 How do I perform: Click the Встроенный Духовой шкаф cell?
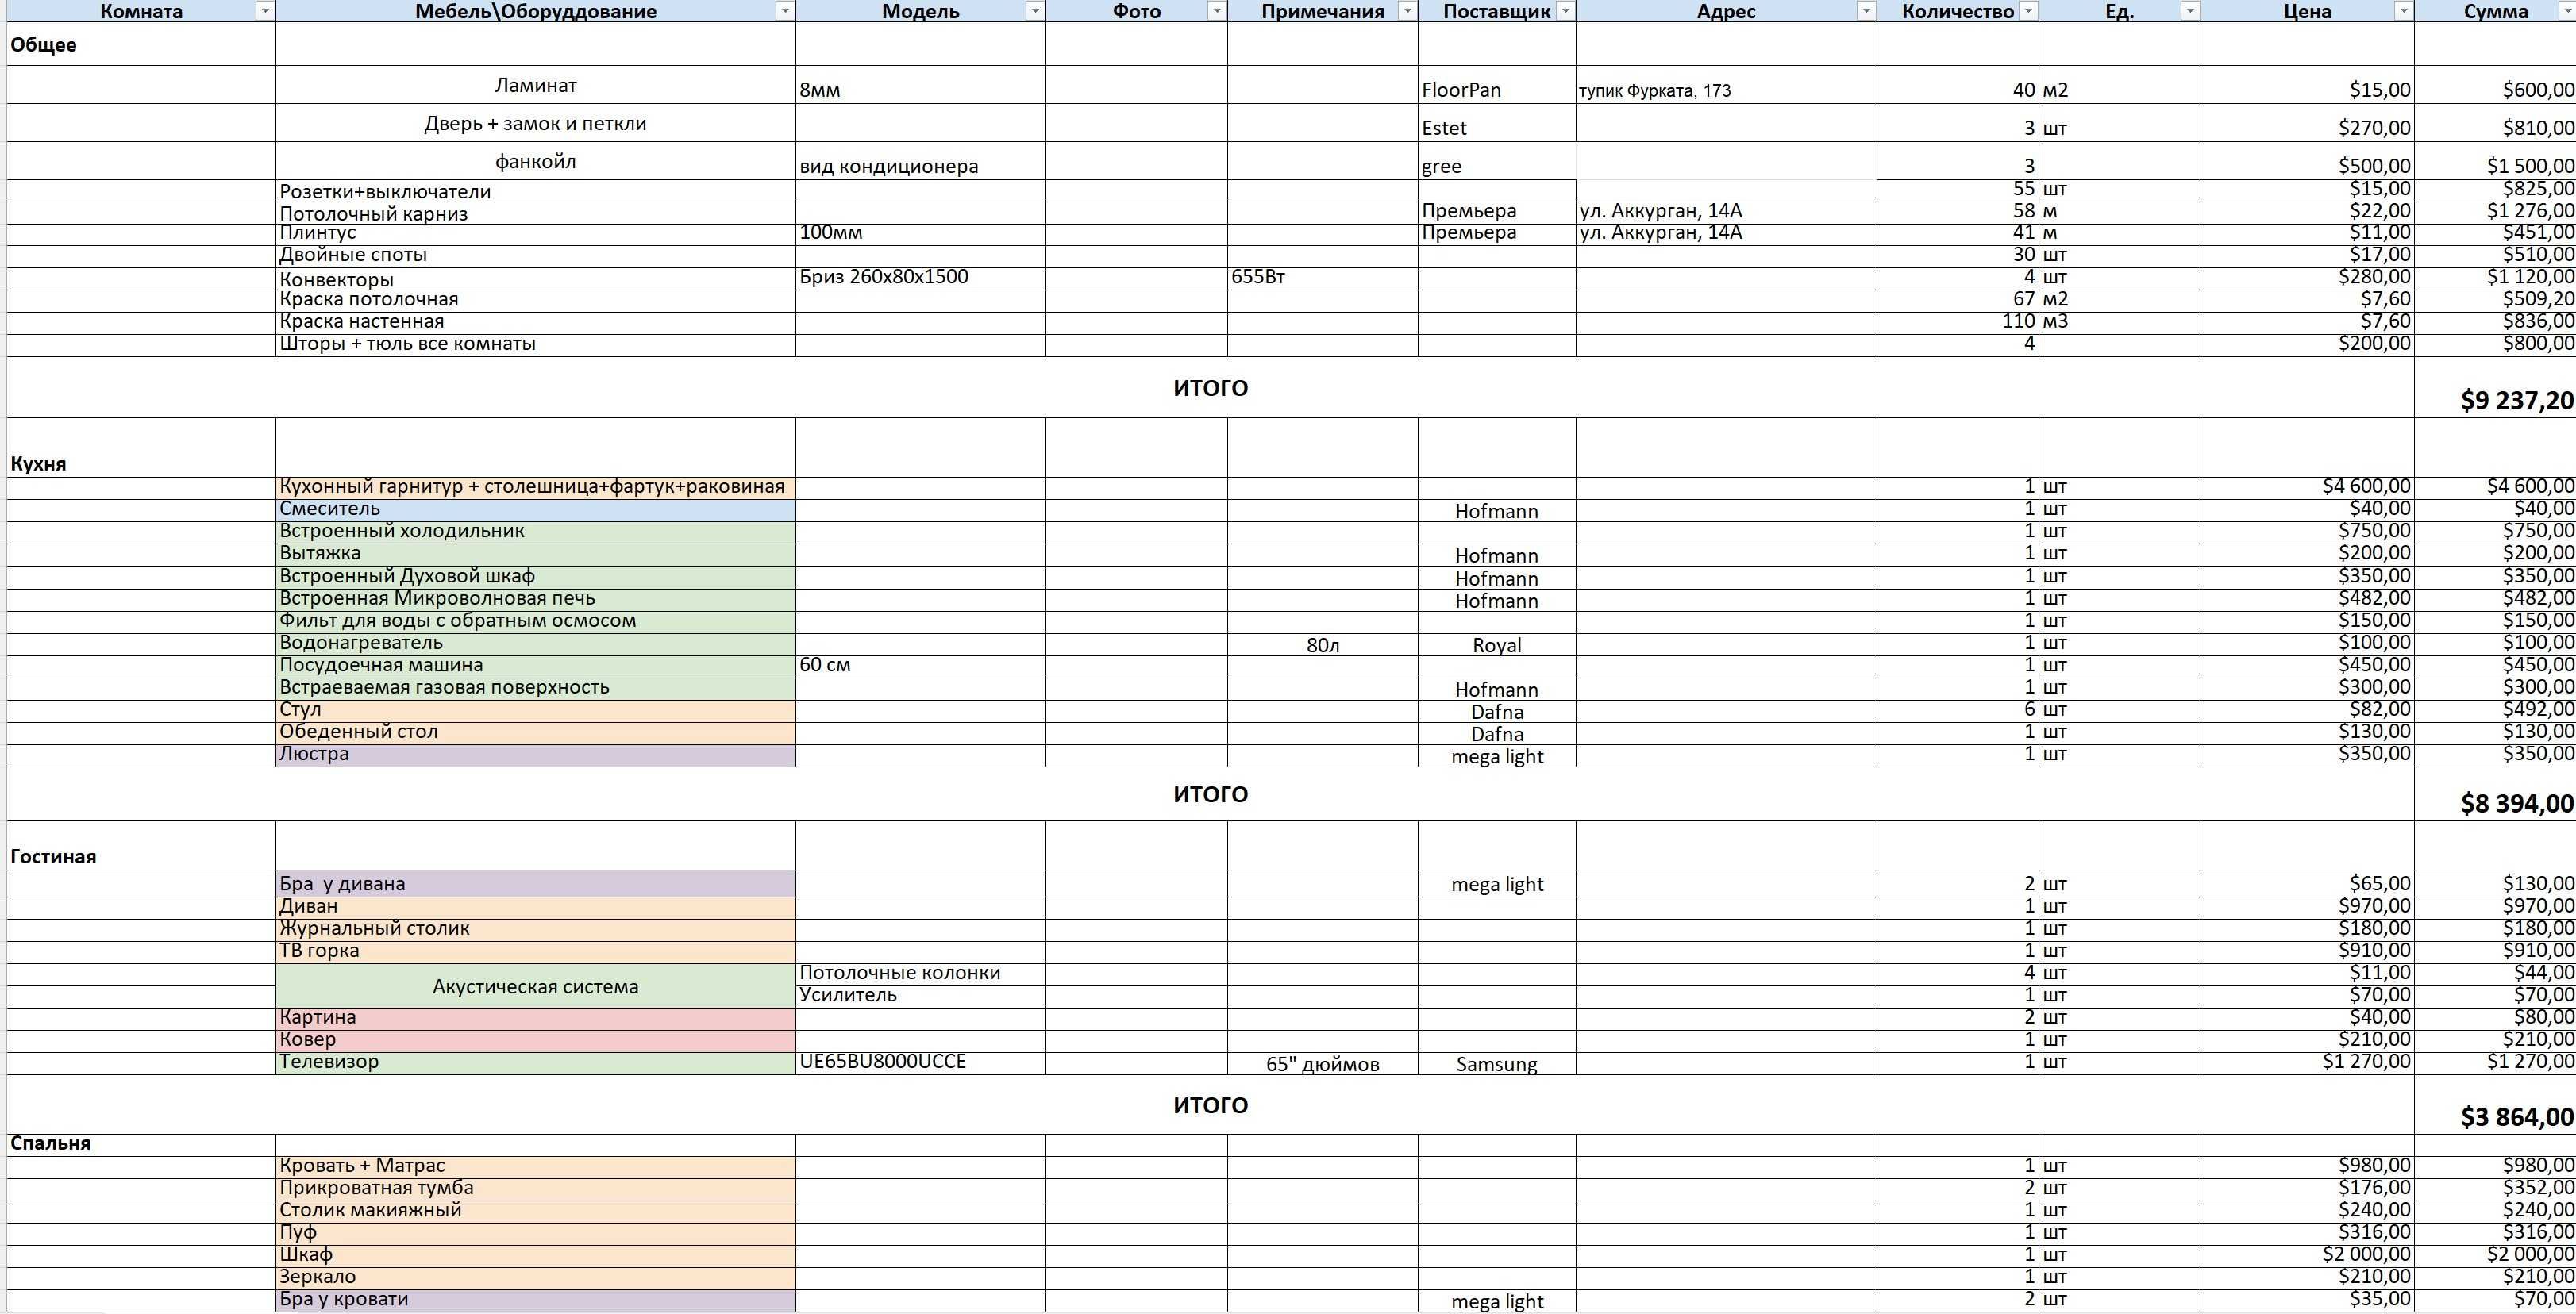click(x=536, y=577)
